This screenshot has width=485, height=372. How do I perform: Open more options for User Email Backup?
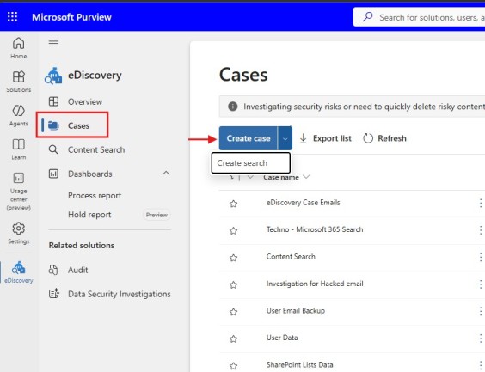click(481, 311)
